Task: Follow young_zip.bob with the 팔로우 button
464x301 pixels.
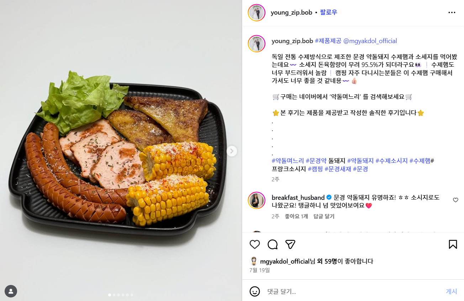Action: coord(328,12)
